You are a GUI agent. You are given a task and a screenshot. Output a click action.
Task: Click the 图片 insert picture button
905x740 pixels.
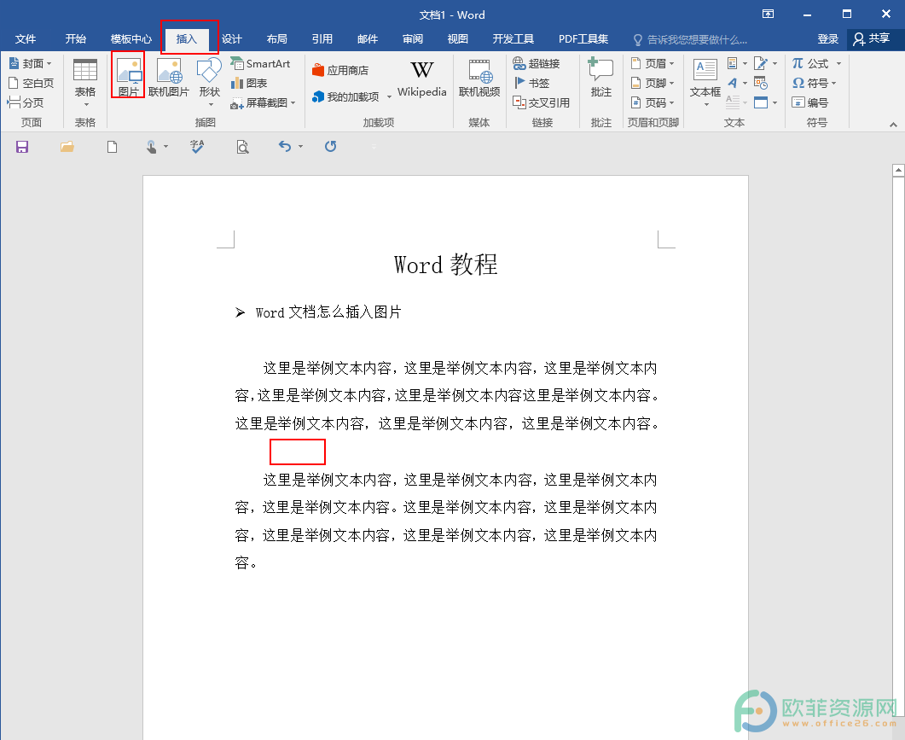tap(128, 76)
